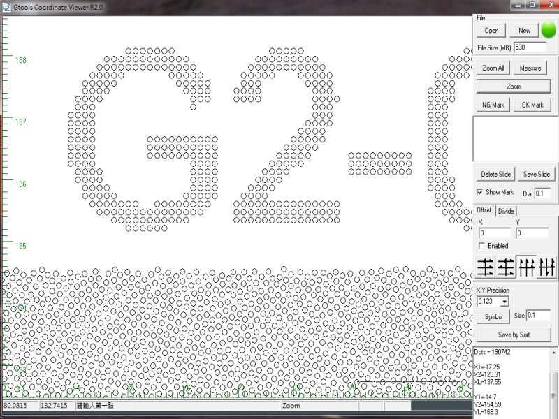The width and height of the screenshot is (559, 419).
Task: Click the status bar X coordinate 80.0815
Action: [x=15, y=406]
